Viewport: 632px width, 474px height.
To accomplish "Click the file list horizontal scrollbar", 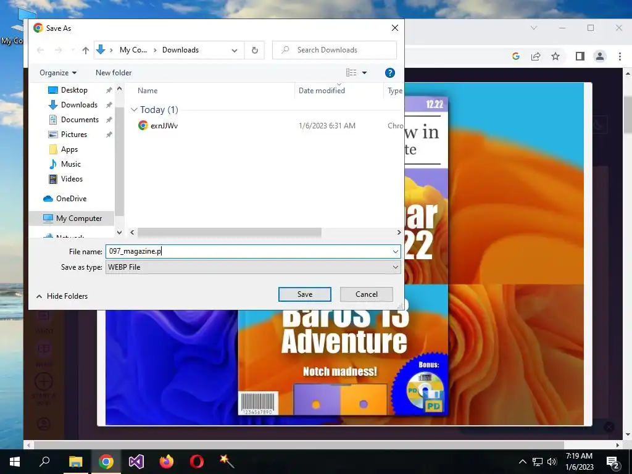I will [x=230, y=233].
